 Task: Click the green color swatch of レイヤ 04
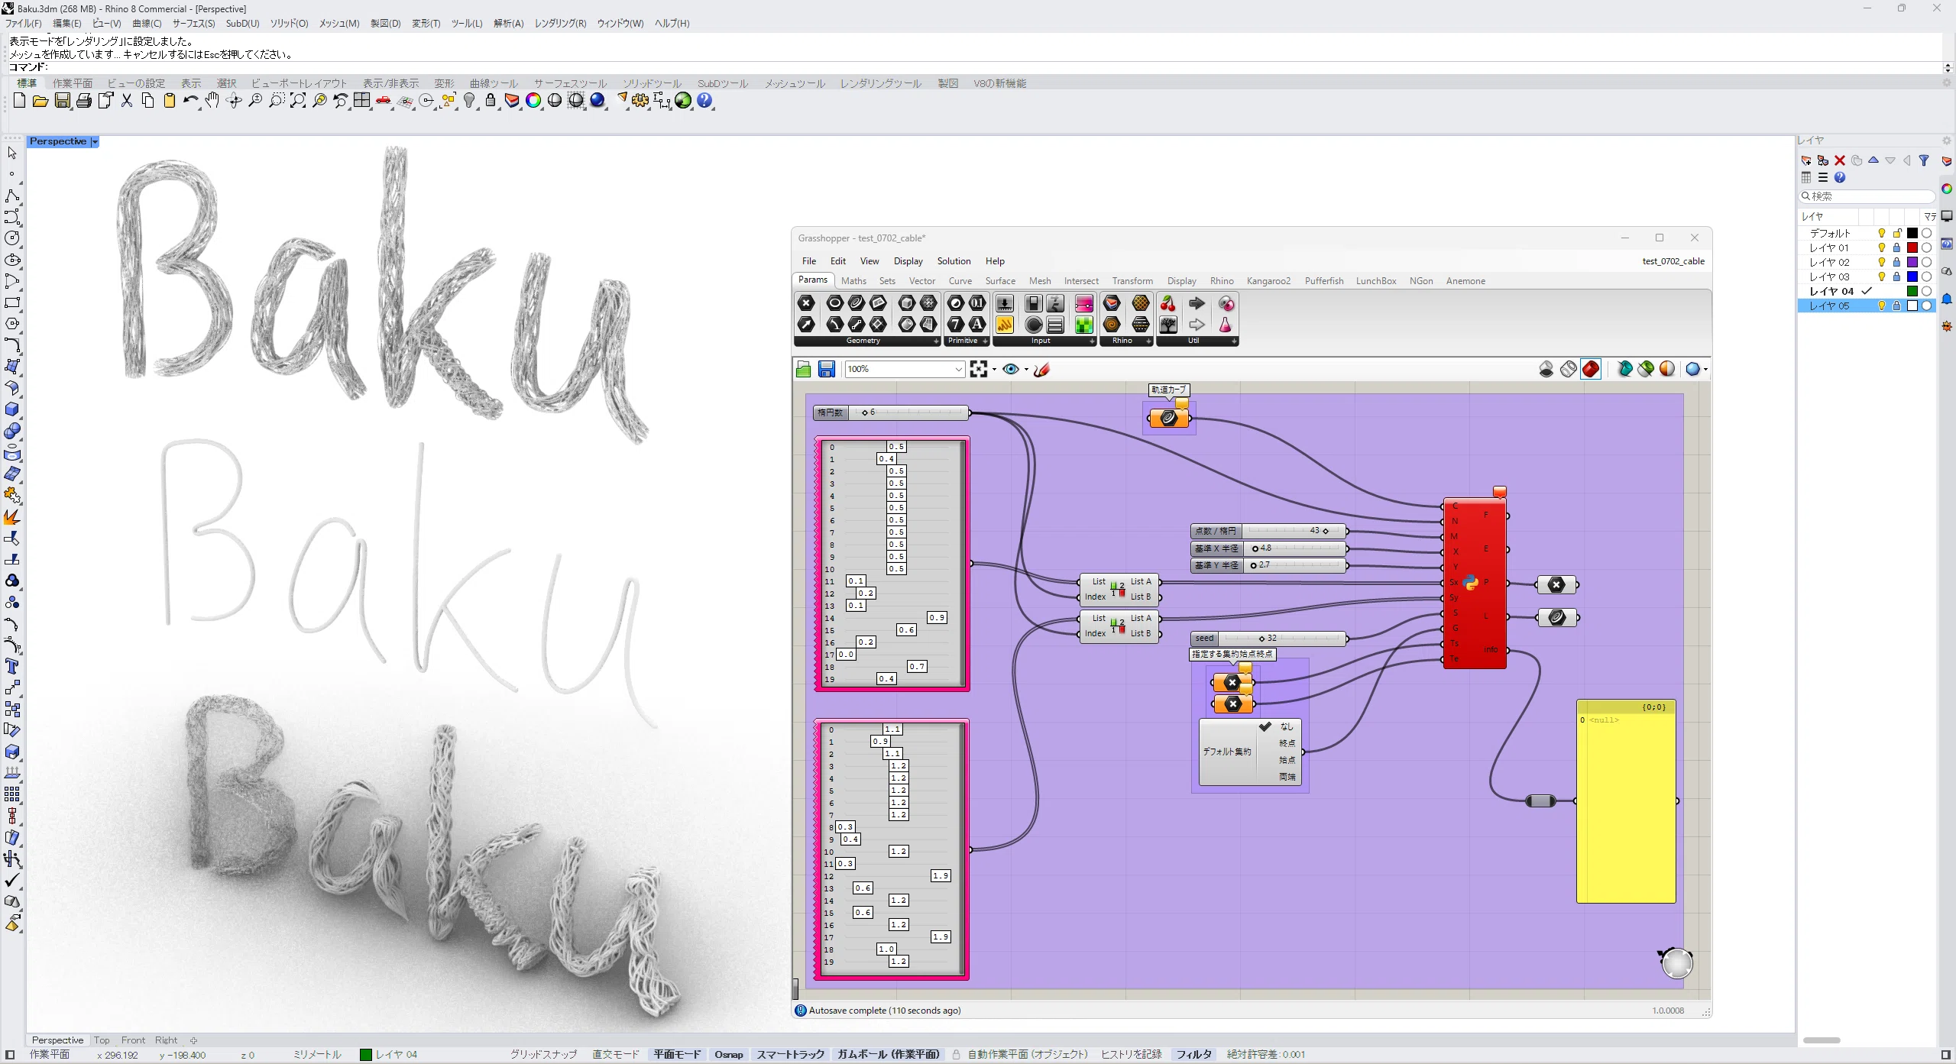pyautogui.click(x=1912, y=291)
